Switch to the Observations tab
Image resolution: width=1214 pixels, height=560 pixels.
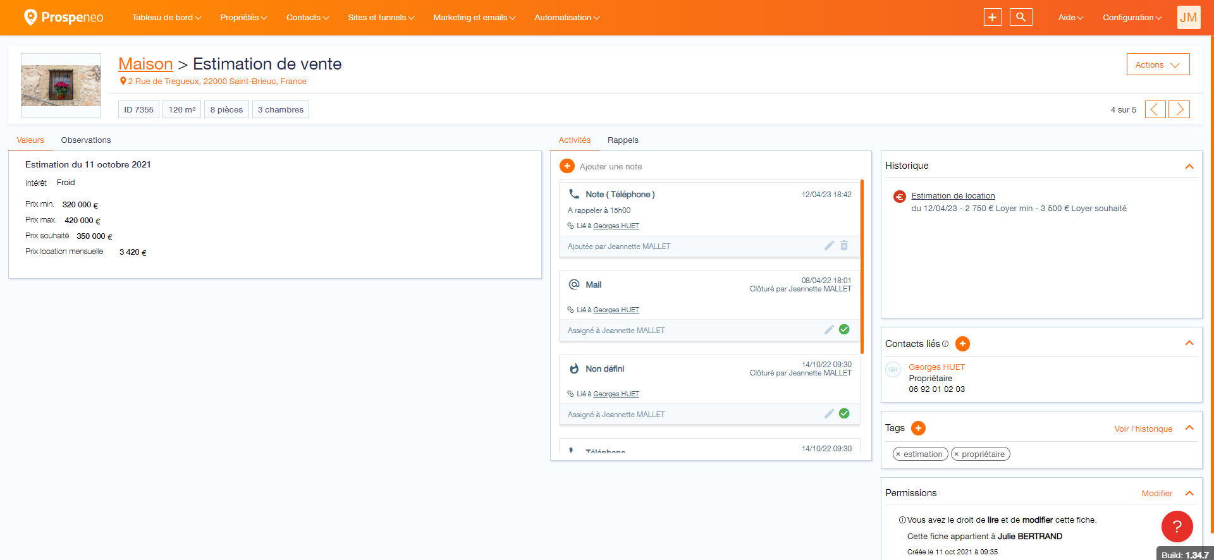click(x=86, y=140)
